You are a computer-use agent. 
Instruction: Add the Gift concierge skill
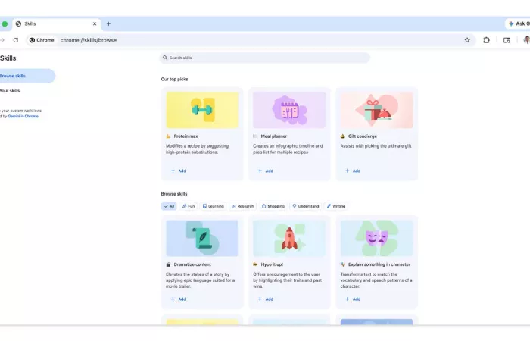(353, 171)
